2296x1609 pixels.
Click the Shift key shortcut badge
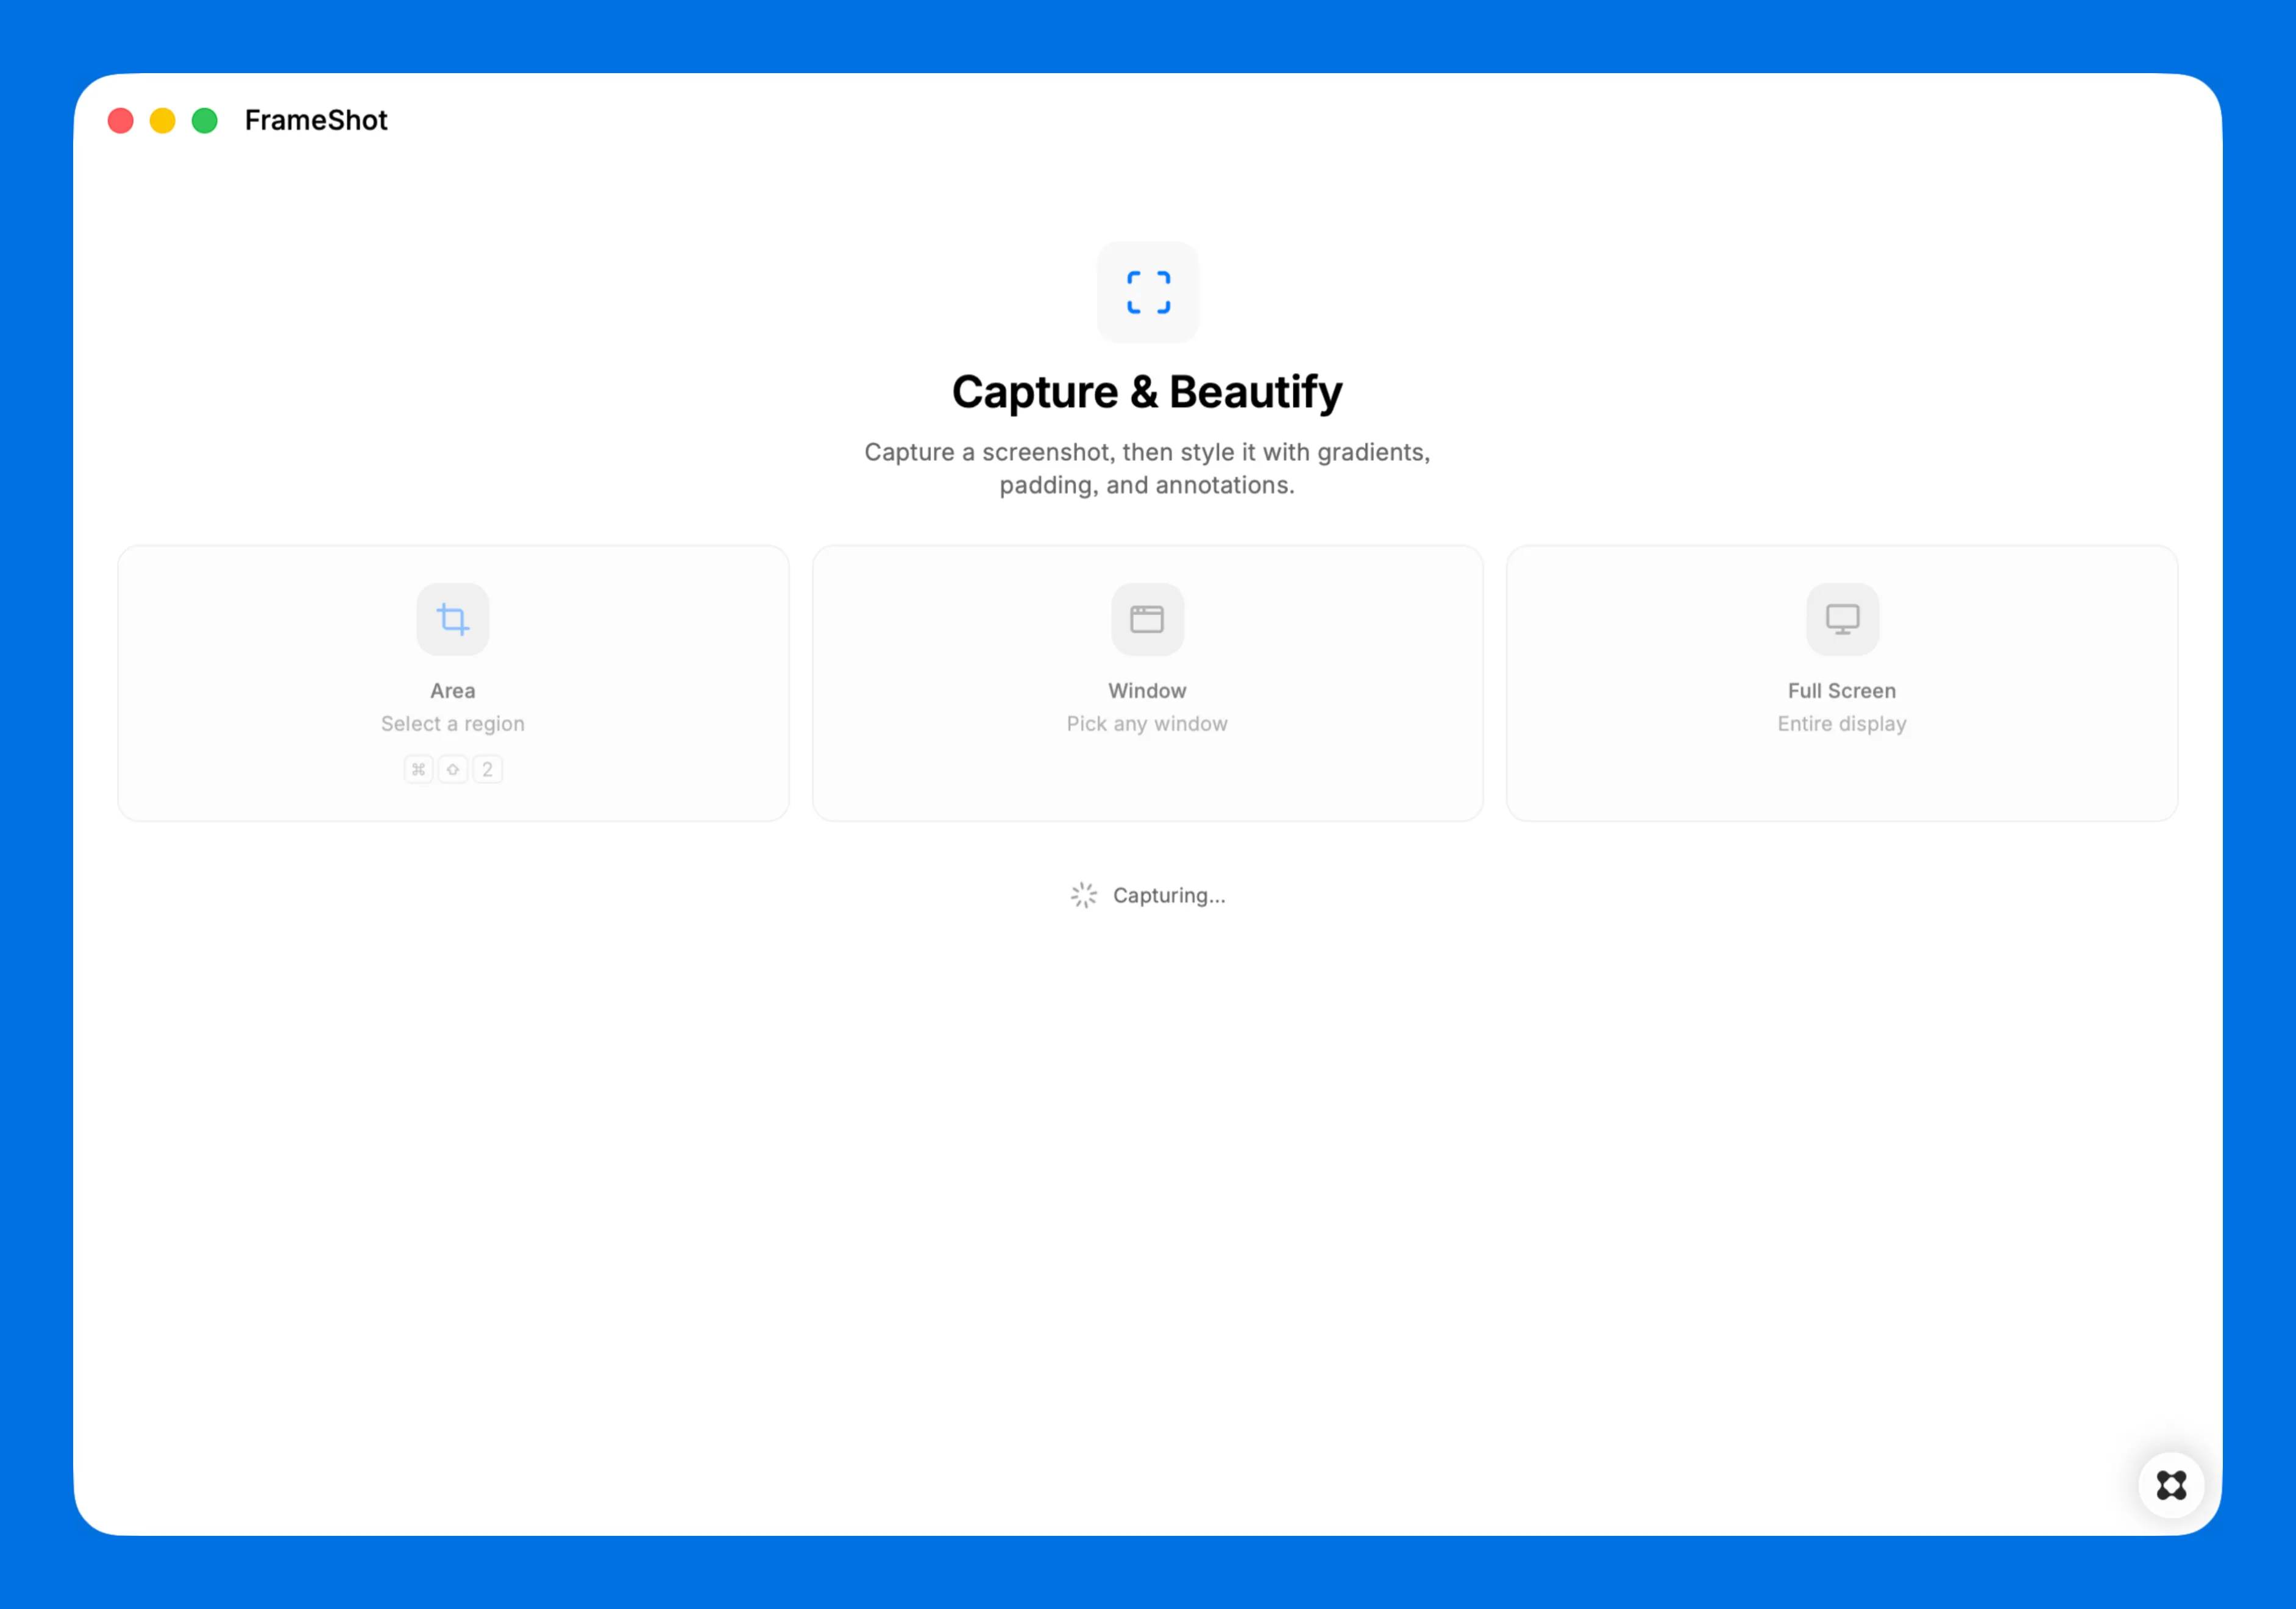(453, 769)
